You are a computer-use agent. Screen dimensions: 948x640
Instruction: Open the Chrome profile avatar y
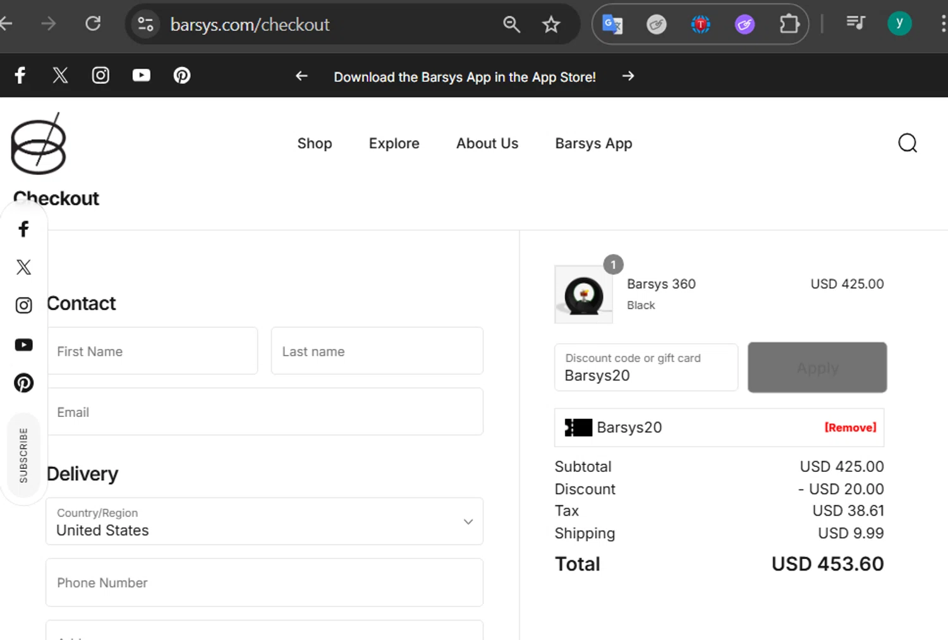click(899, 23)
